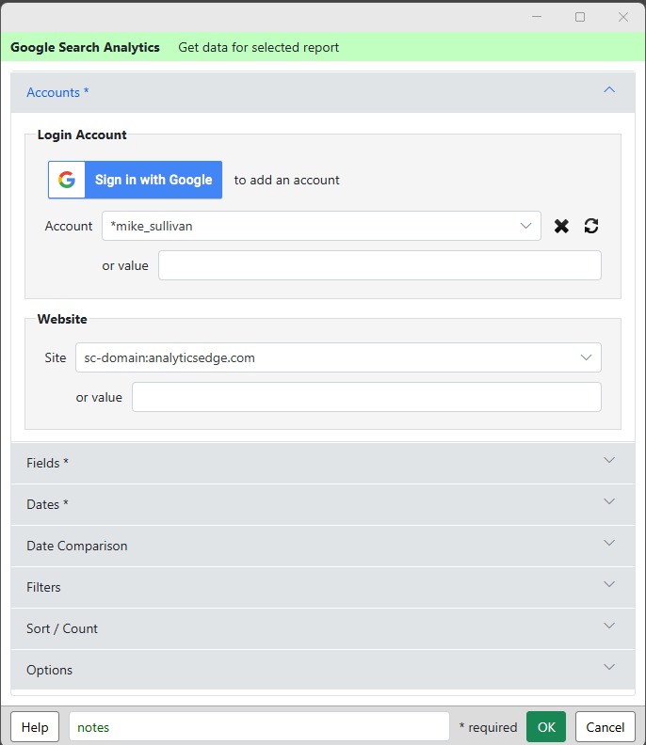The width and height of the screenshot is (646, 745).
Task: Expand the Dates section
Action: click(323, 504)
